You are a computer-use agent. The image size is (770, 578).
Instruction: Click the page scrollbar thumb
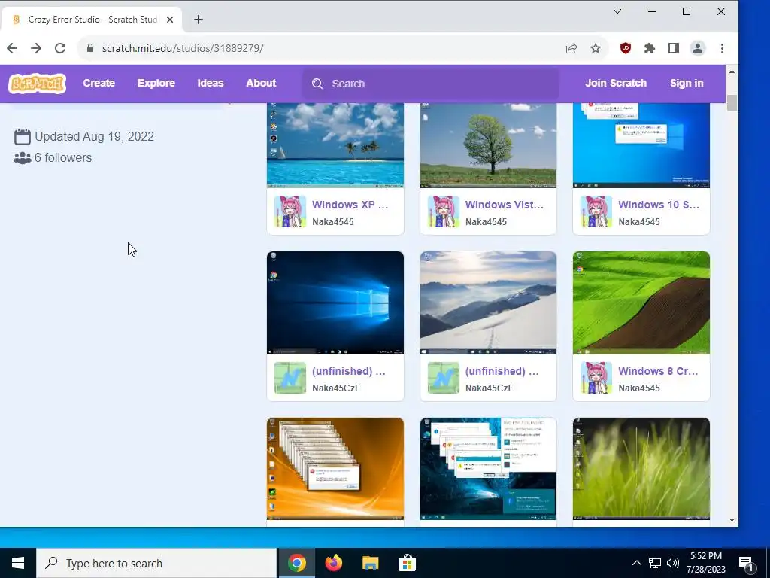click(732, 102)
